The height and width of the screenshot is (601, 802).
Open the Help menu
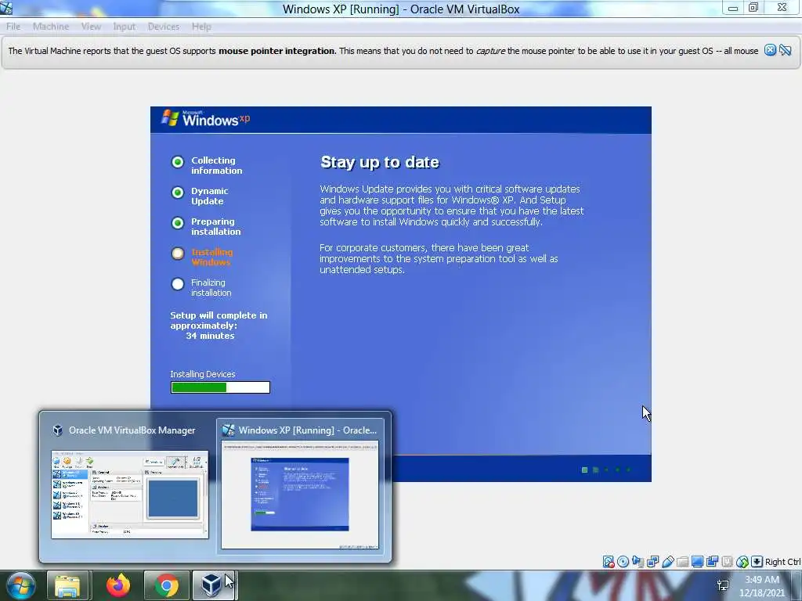(x=201, y=27)
